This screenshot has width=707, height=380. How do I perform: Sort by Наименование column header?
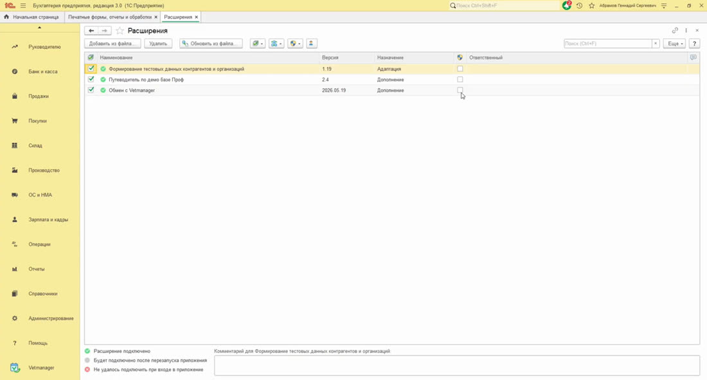[116, 57]
